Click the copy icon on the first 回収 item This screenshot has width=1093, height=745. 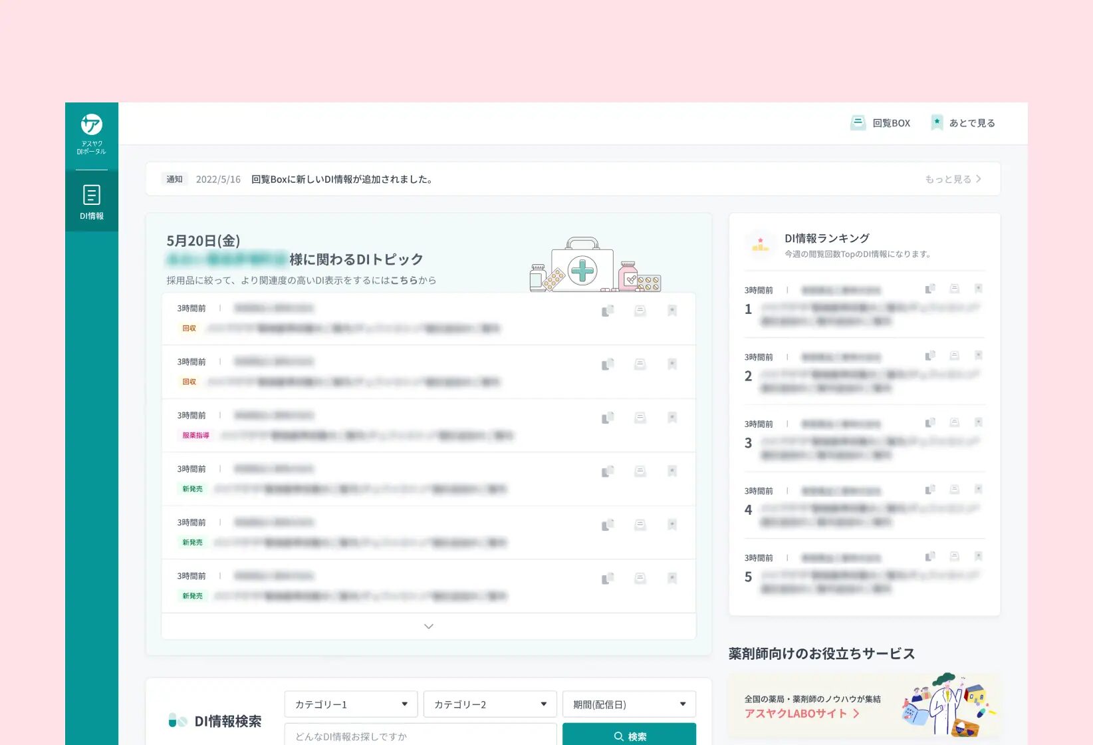(606, 311)
